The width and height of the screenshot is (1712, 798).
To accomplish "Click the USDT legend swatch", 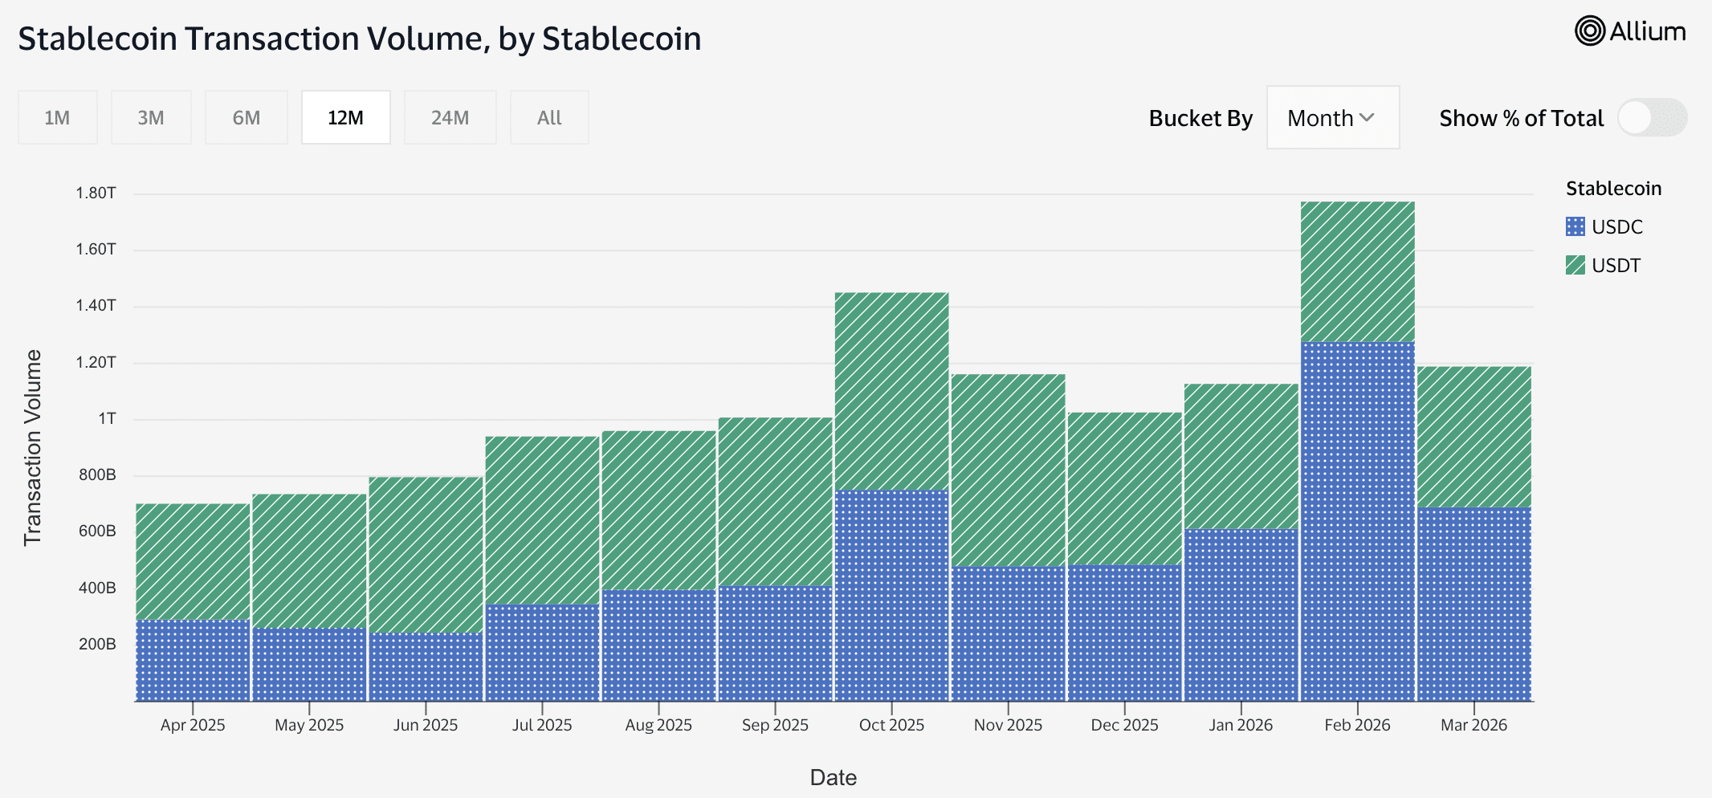I will [1575, 265].
